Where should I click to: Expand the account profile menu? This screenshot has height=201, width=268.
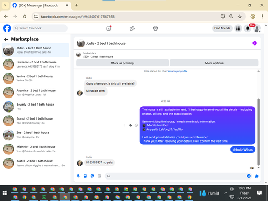tap(257, 28)
